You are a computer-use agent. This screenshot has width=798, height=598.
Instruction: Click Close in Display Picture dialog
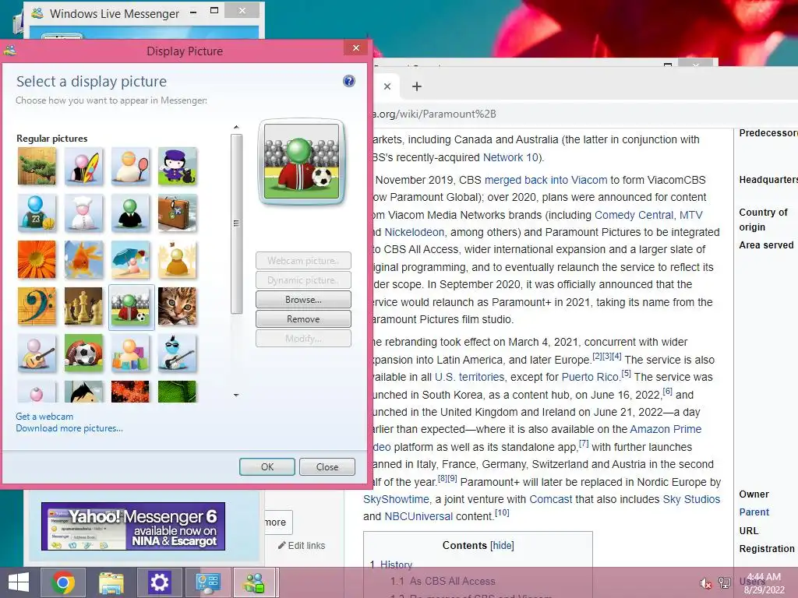[327, 467]
